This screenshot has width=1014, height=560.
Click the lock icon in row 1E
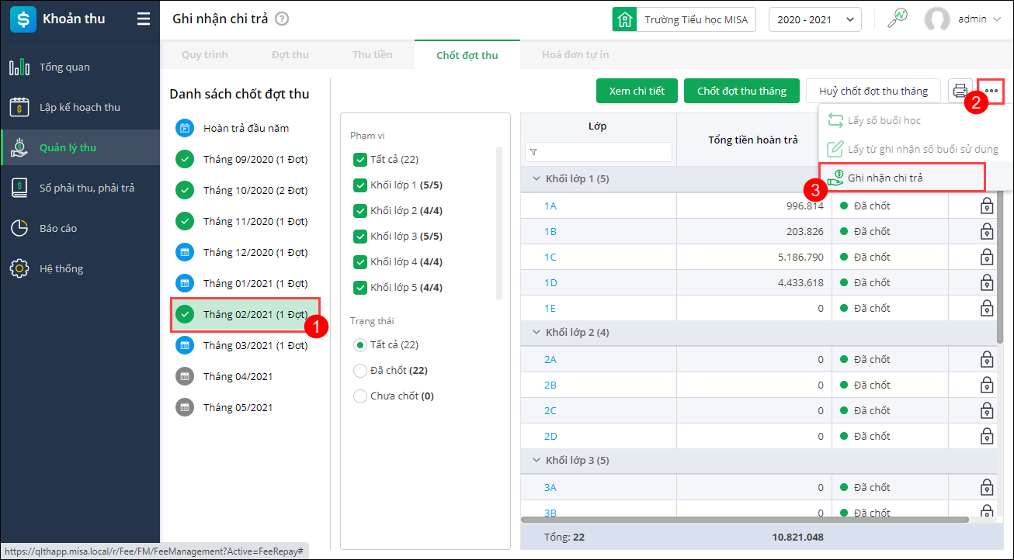987,308
